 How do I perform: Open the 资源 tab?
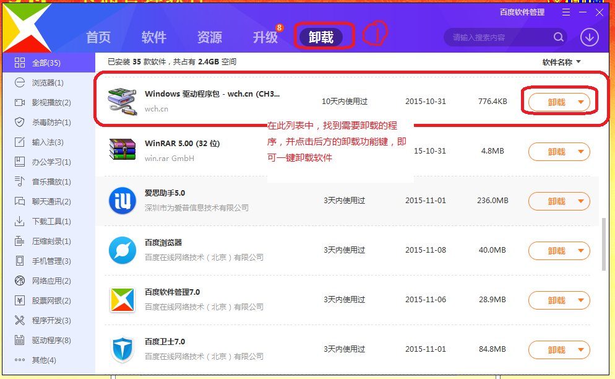209,37
